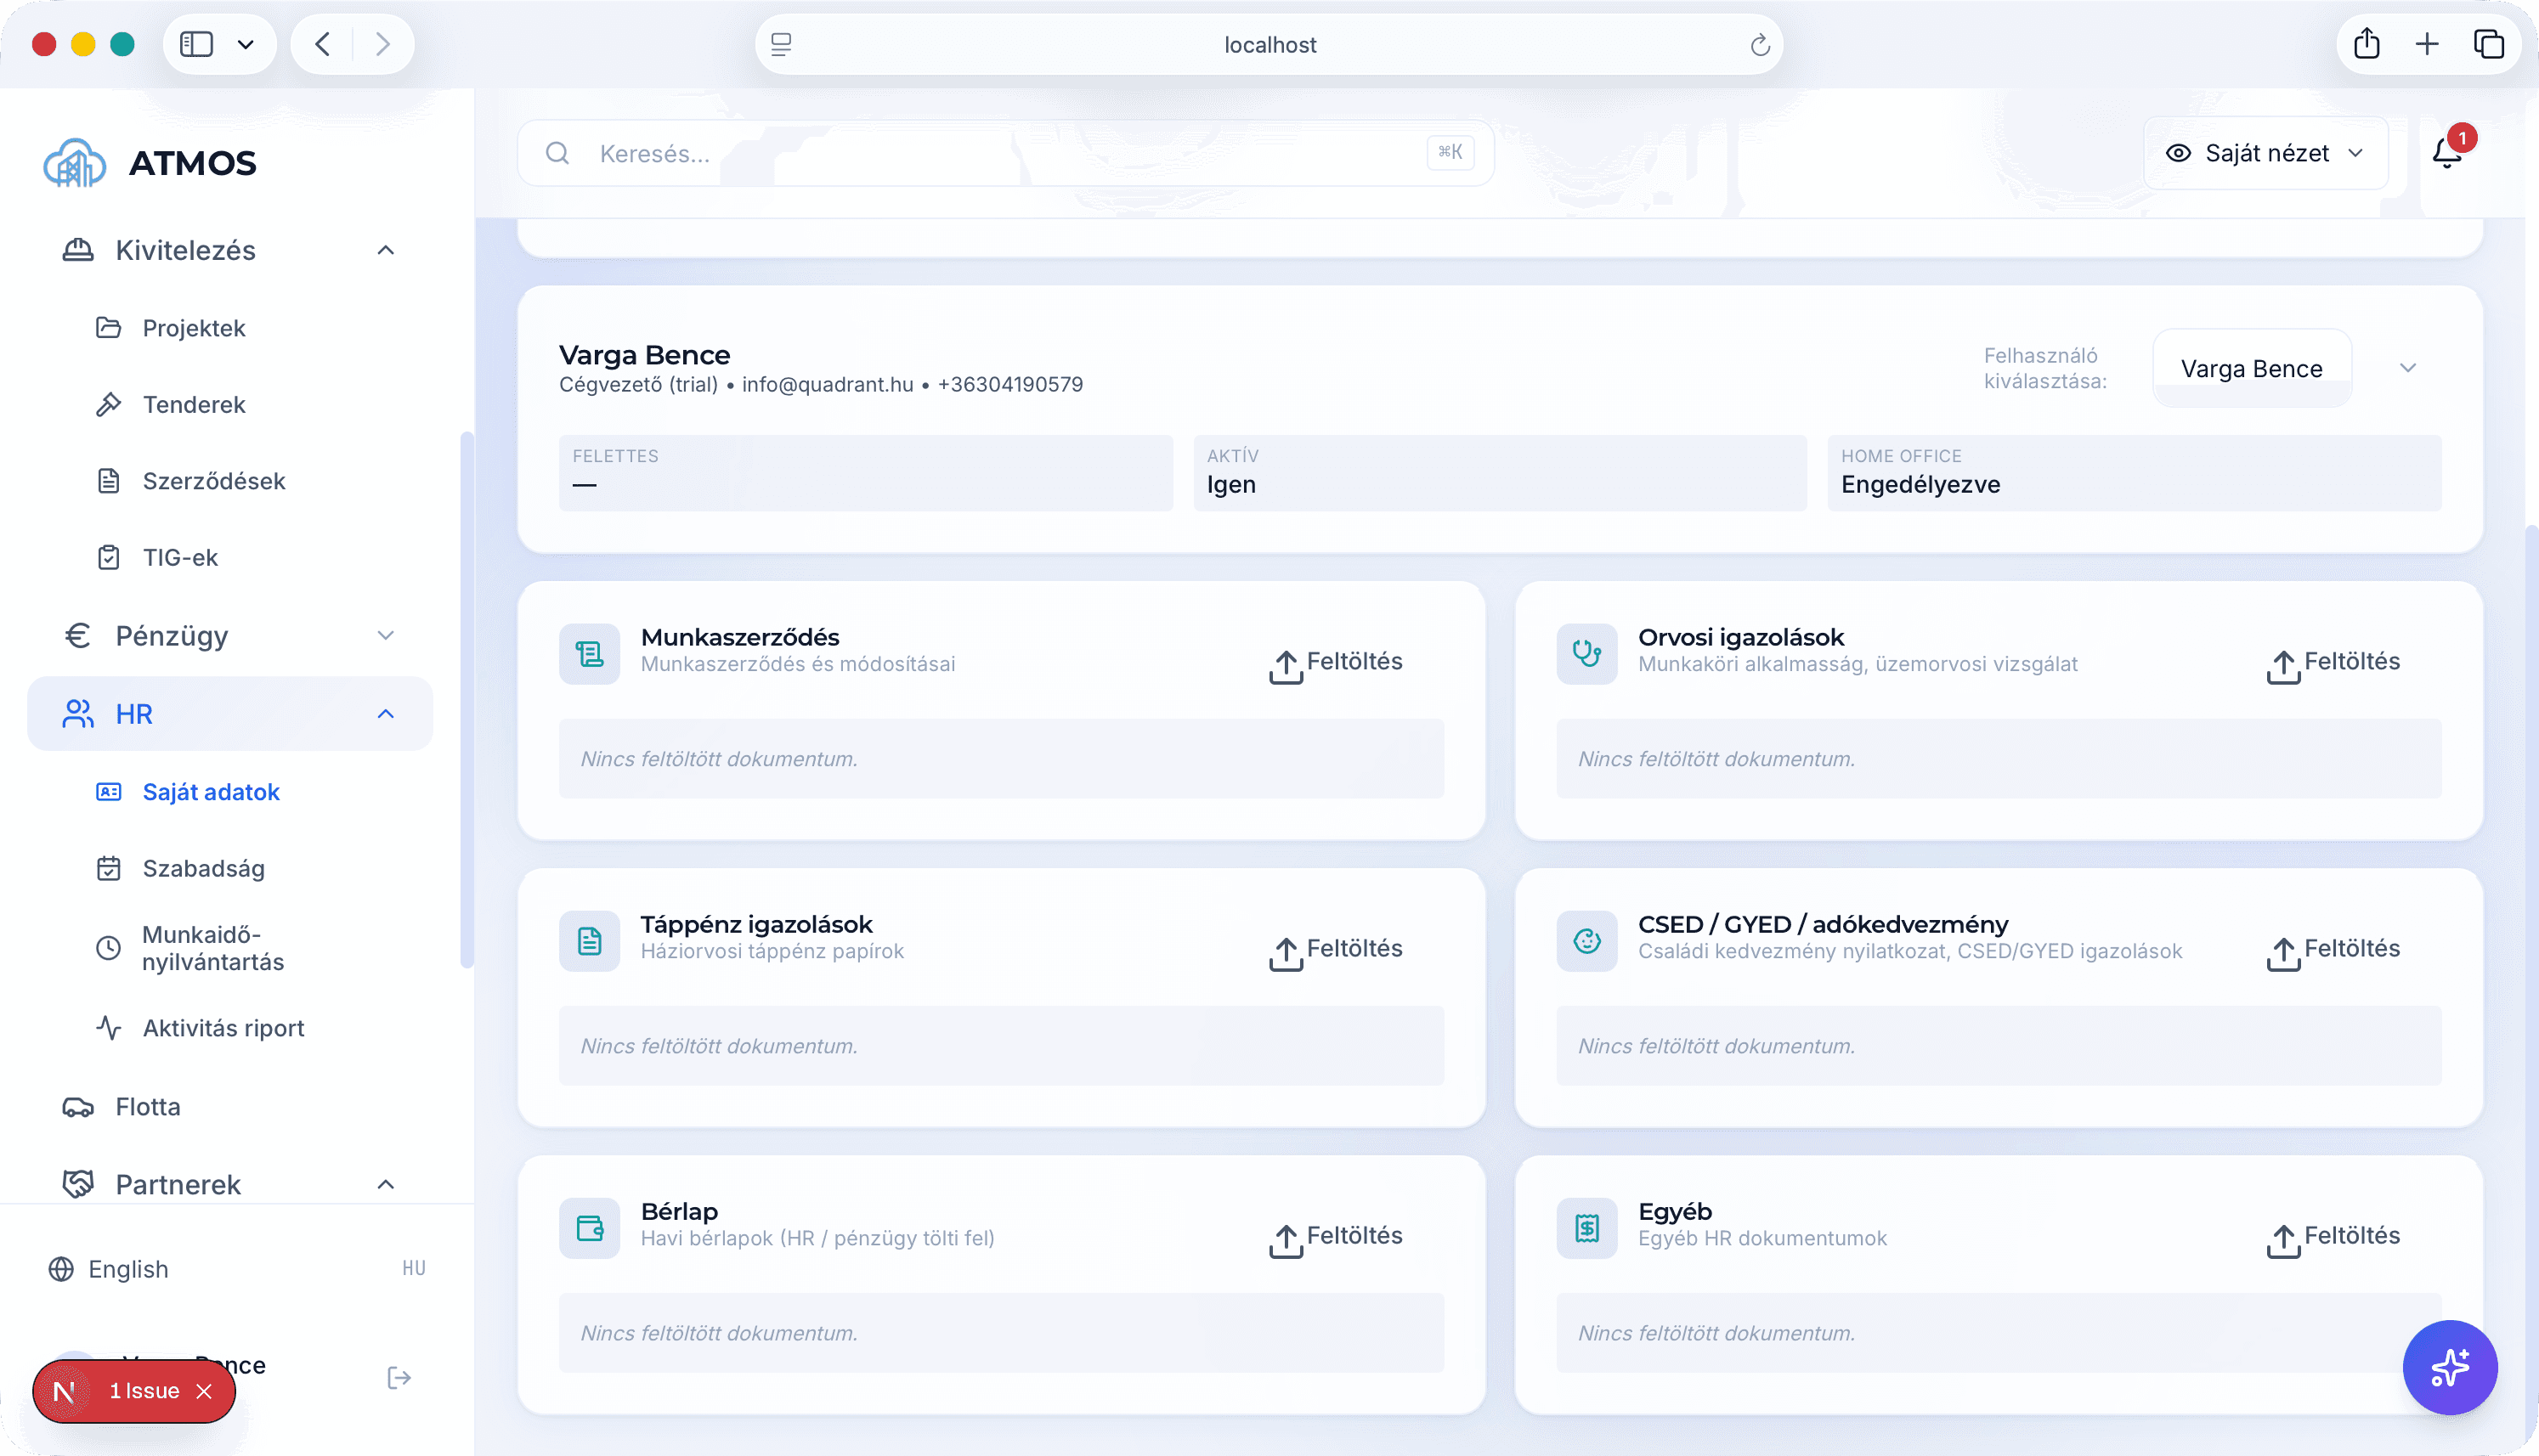Image resolution: width=2539 pixels, height=1456 pixels.
Task: Open the AI assistant sparkle button
Action: point(2450,1367)
